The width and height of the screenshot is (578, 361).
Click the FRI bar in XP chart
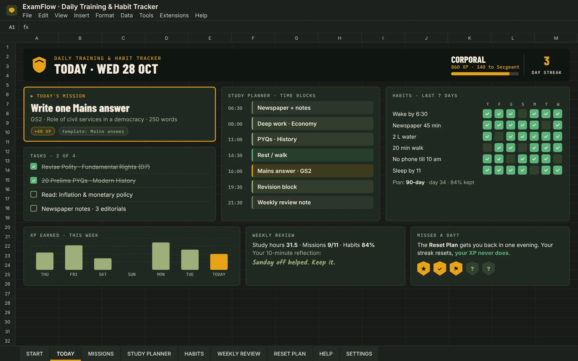point(74,257)
